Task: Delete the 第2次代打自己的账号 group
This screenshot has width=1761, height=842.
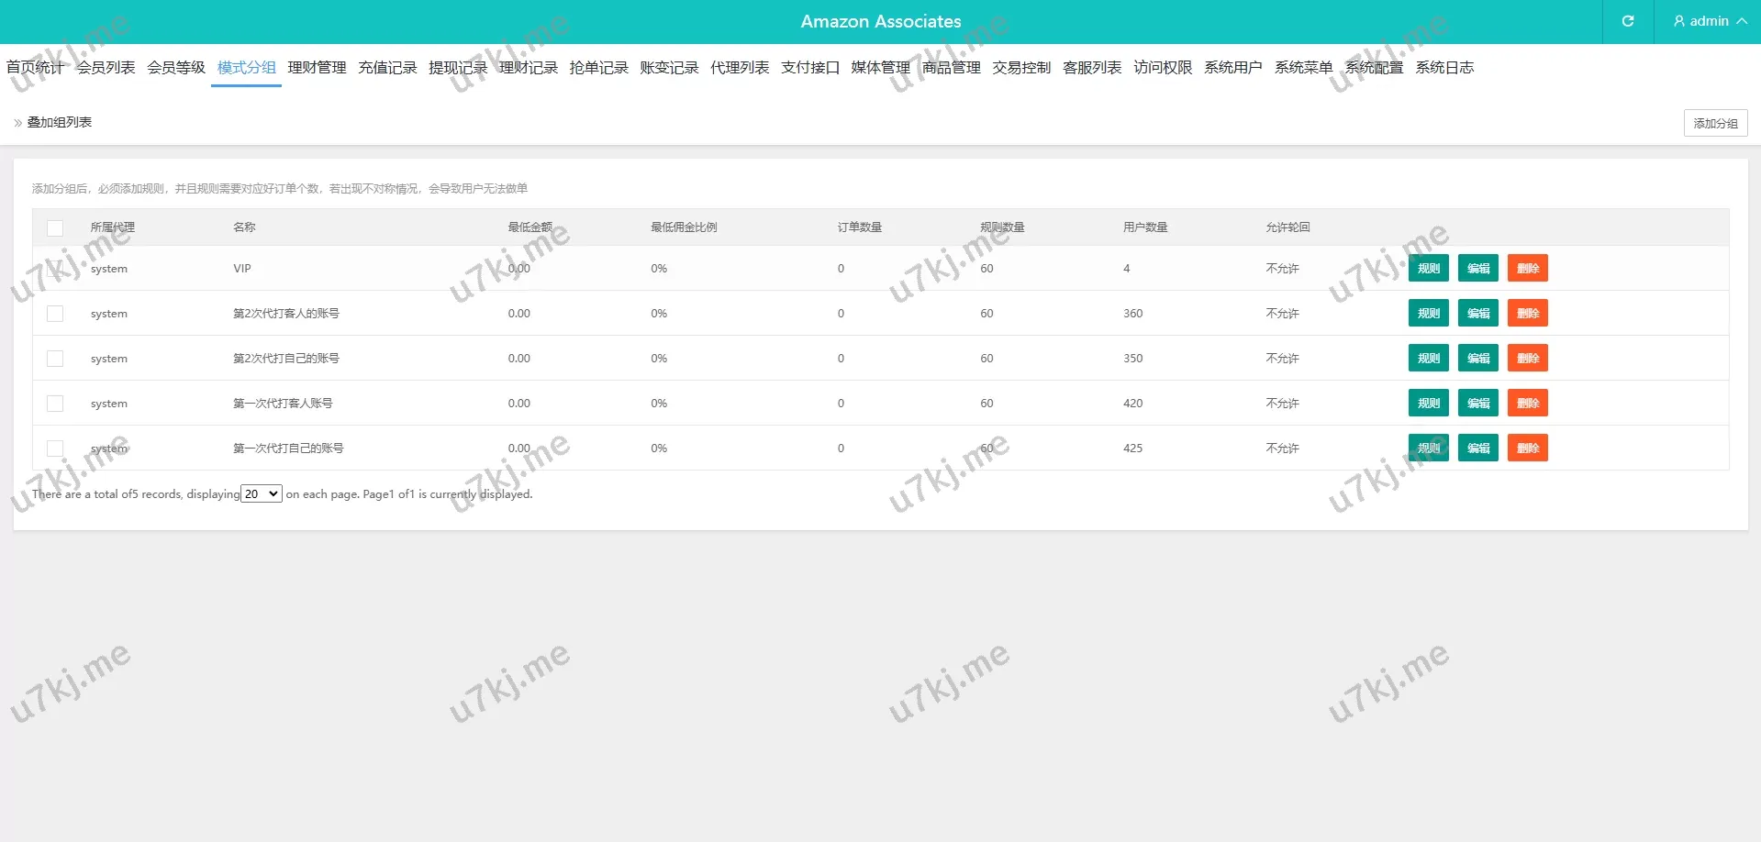Action: pos(1527,359)
